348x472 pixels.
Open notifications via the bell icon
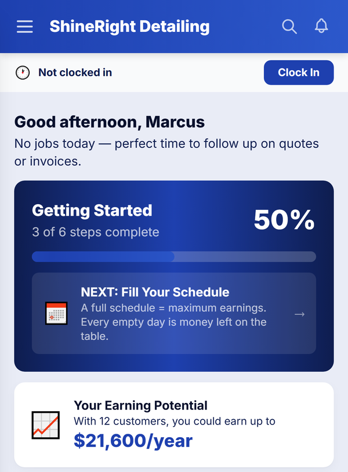tap(321, 26)
